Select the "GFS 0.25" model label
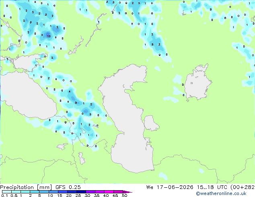Viewport: 255px width, 197px height. click(68, 187)
